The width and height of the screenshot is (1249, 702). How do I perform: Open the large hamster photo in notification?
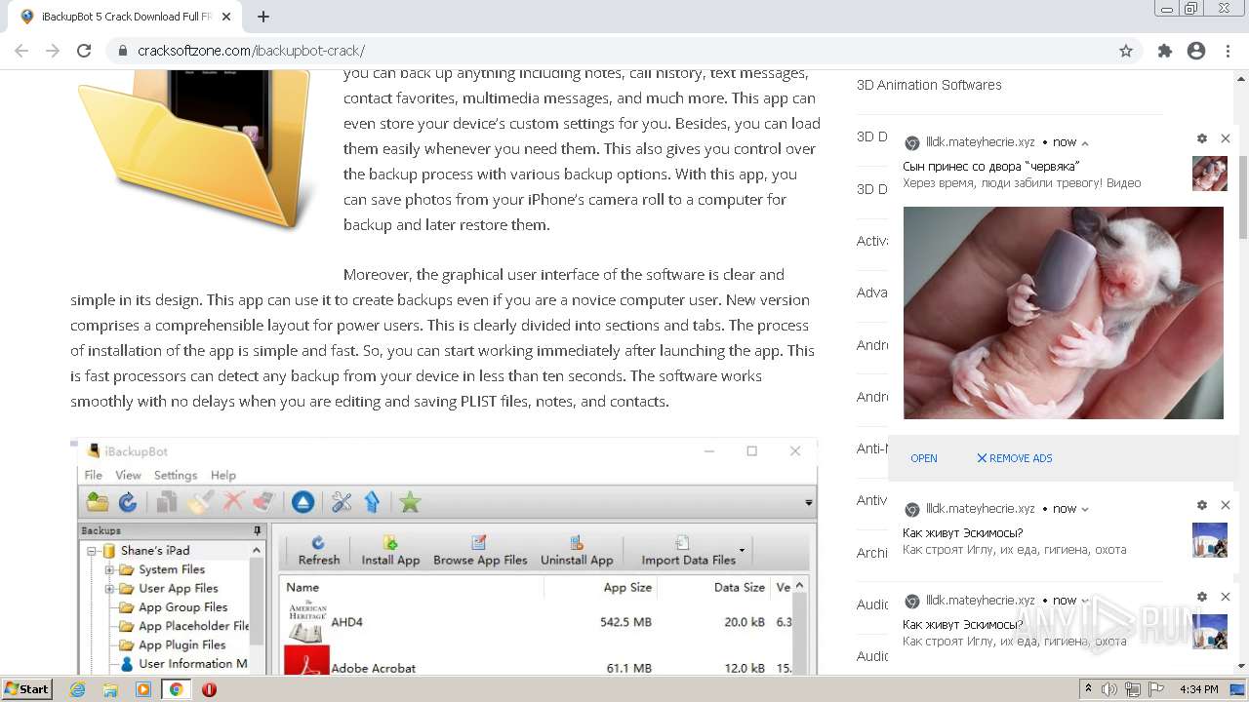tap(1064, 313)
